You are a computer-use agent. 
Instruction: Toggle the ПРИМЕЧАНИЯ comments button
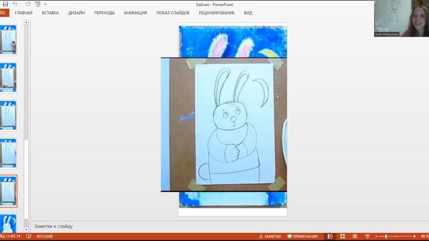coord(302,236)
